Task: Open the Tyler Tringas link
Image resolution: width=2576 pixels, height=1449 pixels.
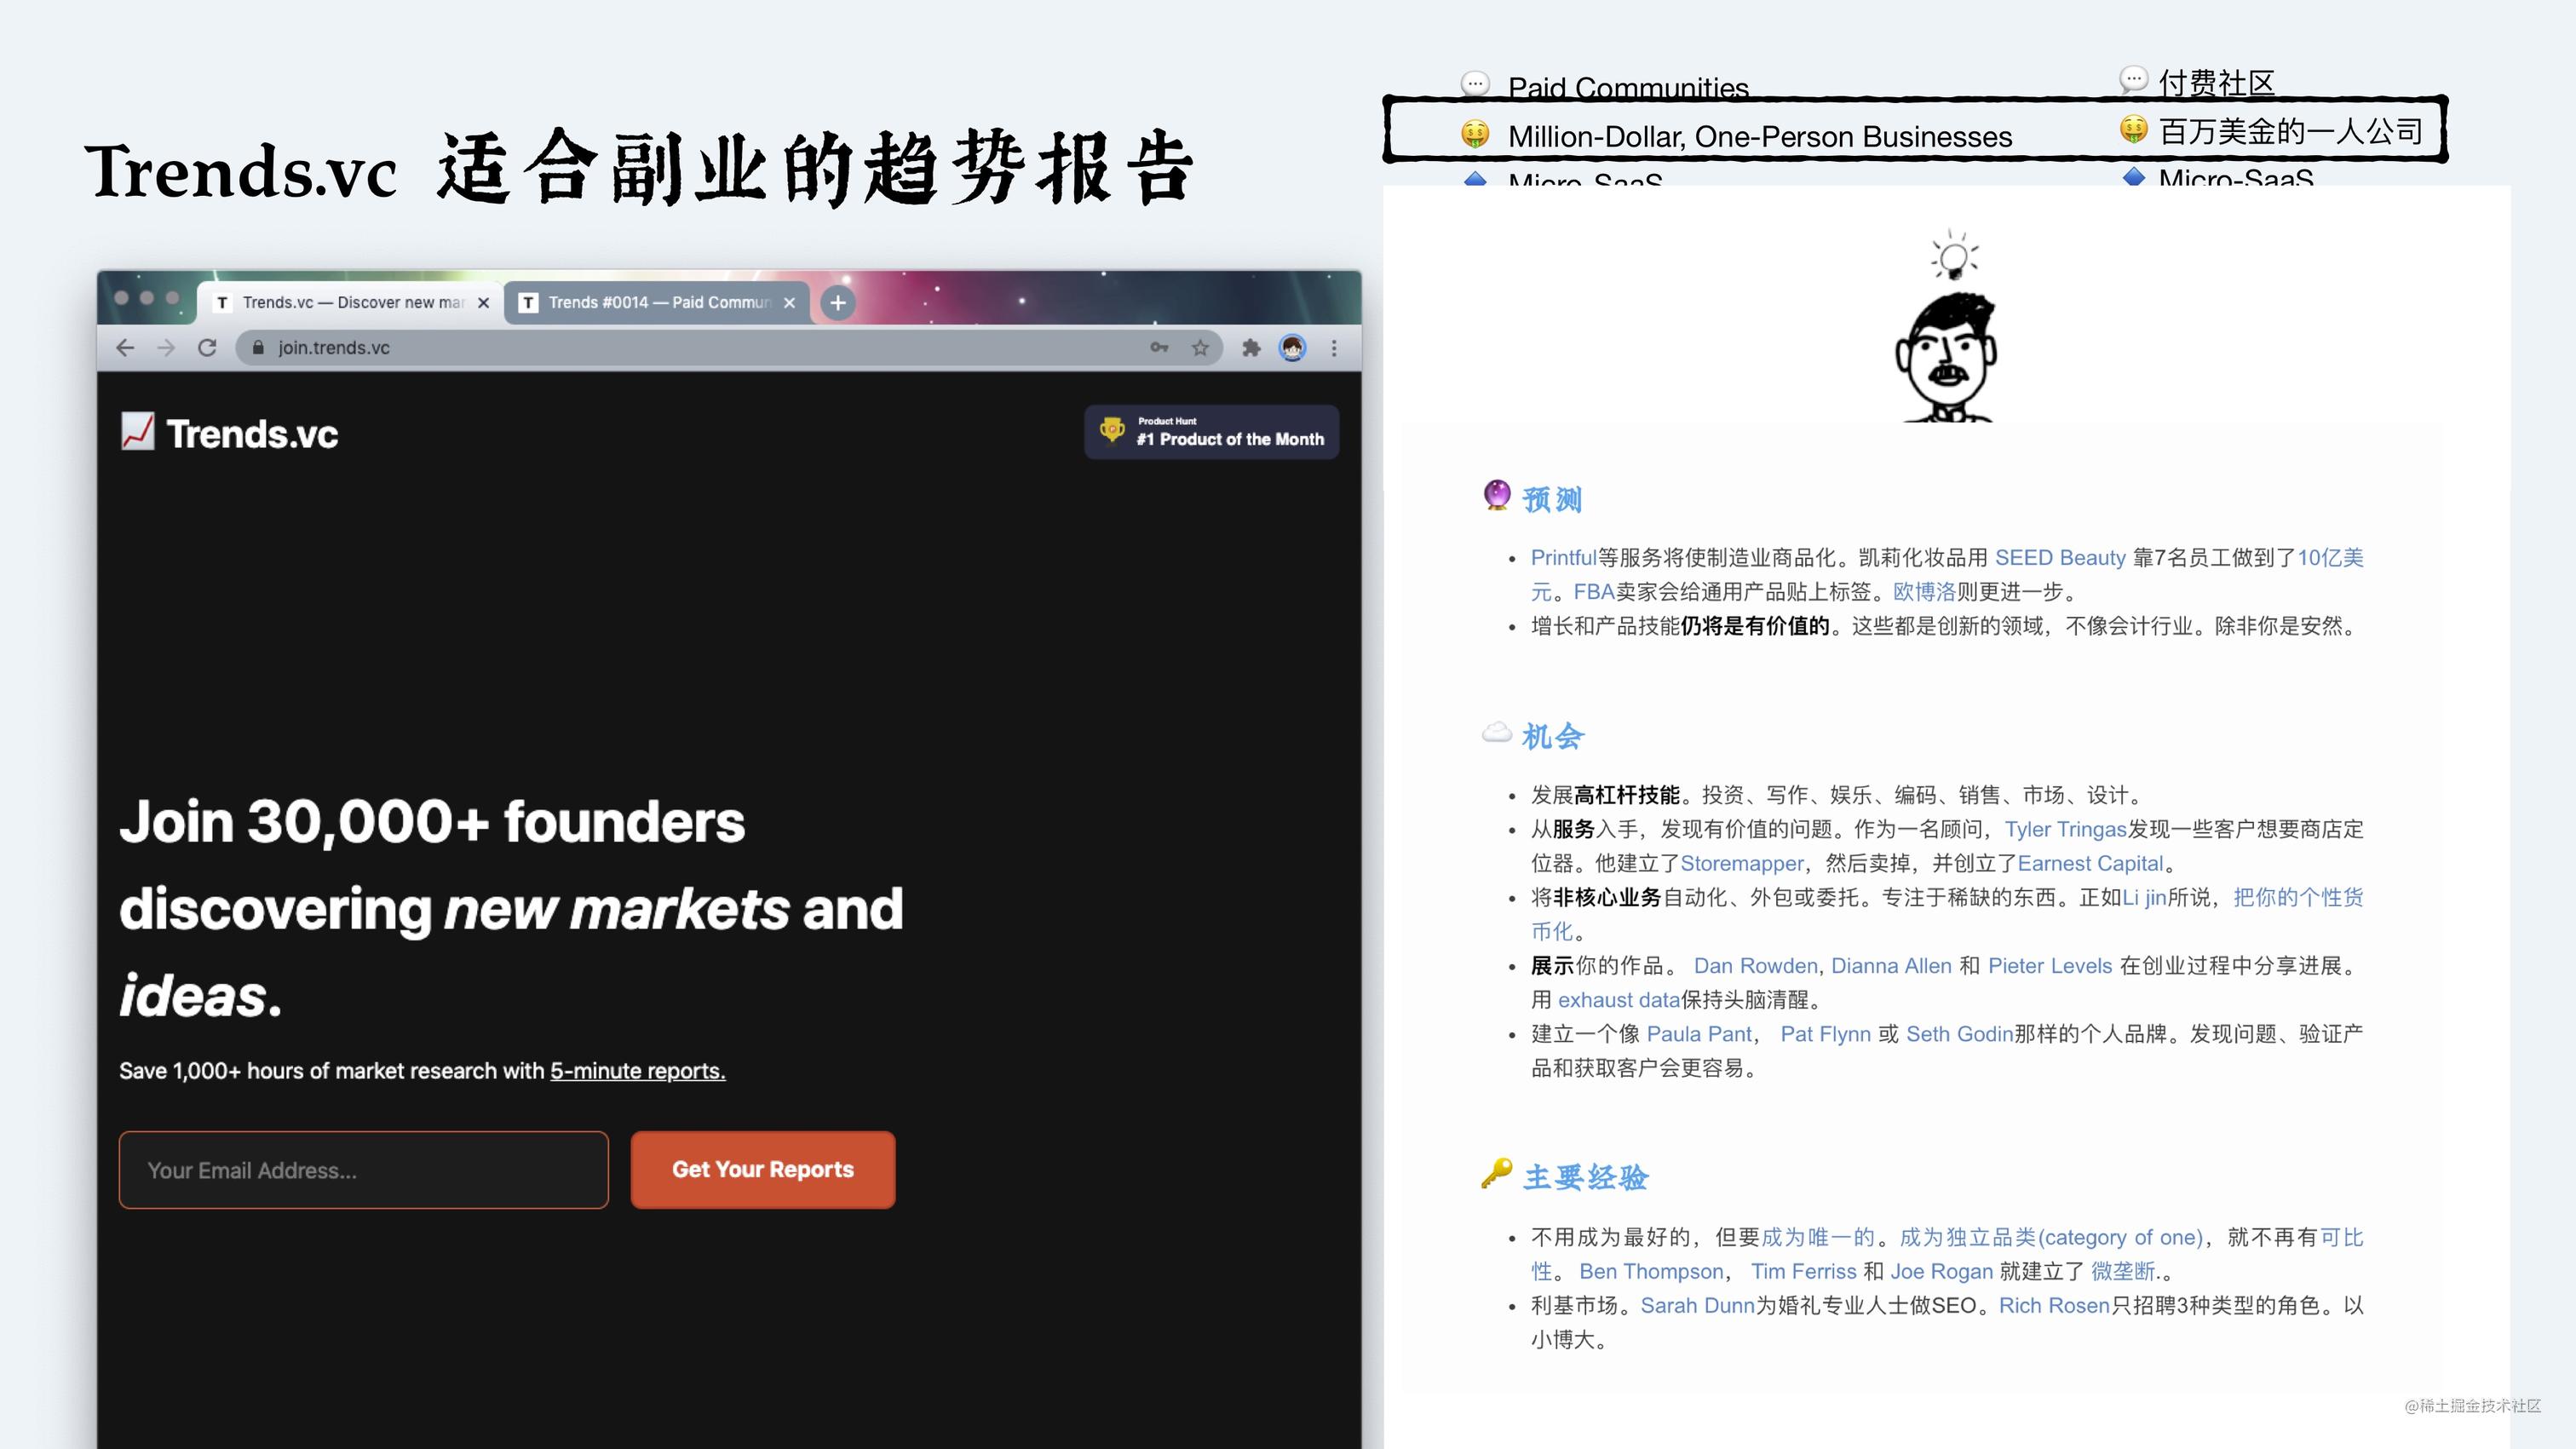Action: pyautogui.click(x=2065, y=829)
